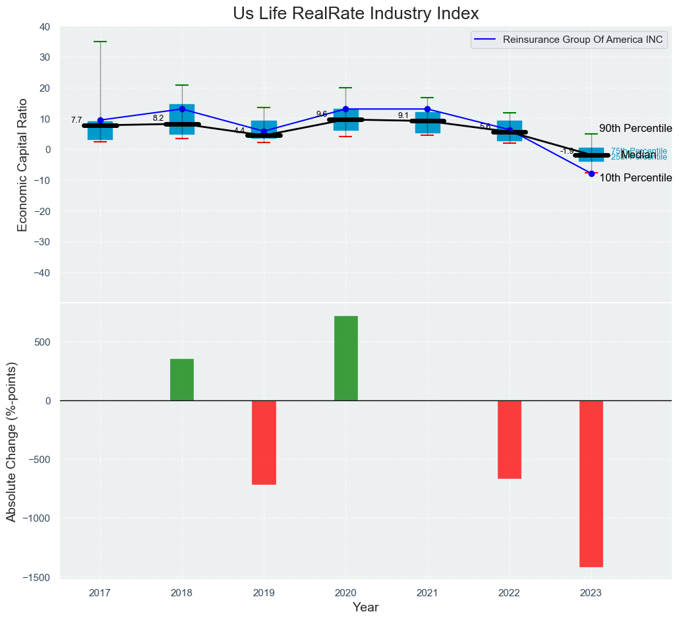Click the Absolute Change (%-points) axis title
The width and height of the screenshot is (679, 620).
(x=11, y=441)
